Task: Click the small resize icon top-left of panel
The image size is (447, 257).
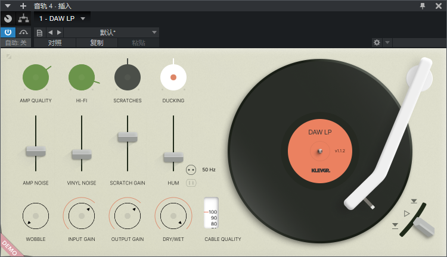Action: (x=9, y=57)
